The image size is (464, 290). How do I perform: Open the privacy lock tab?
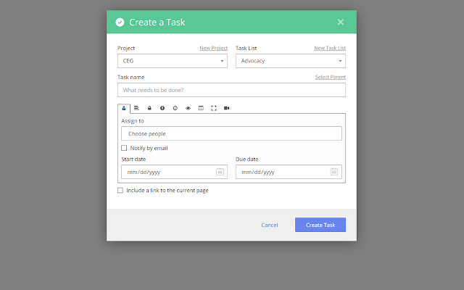click(149, 108)
